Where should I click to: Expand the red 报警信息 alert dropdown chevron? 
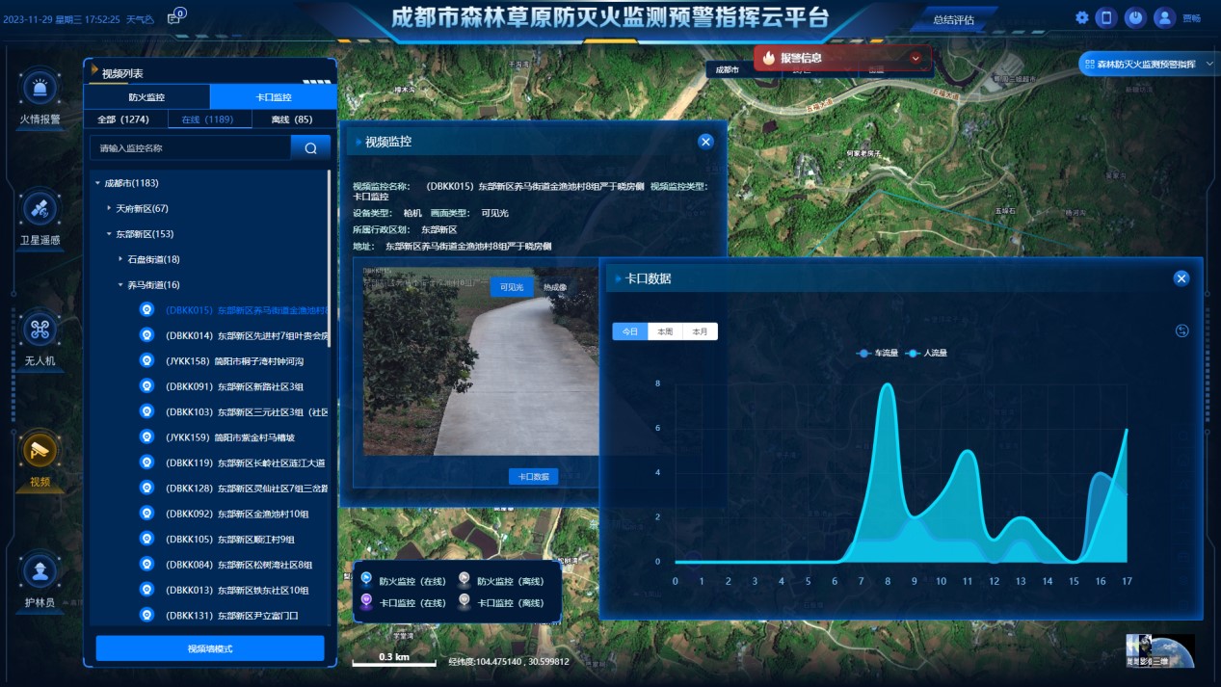[x=916, y=58]
